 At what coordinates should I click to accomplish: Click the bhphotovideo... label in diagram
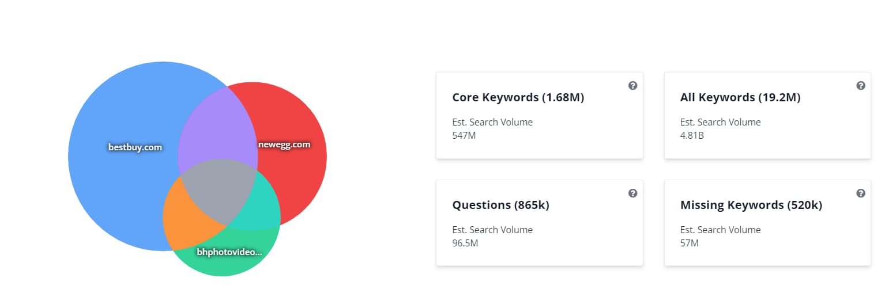point(229,252)
